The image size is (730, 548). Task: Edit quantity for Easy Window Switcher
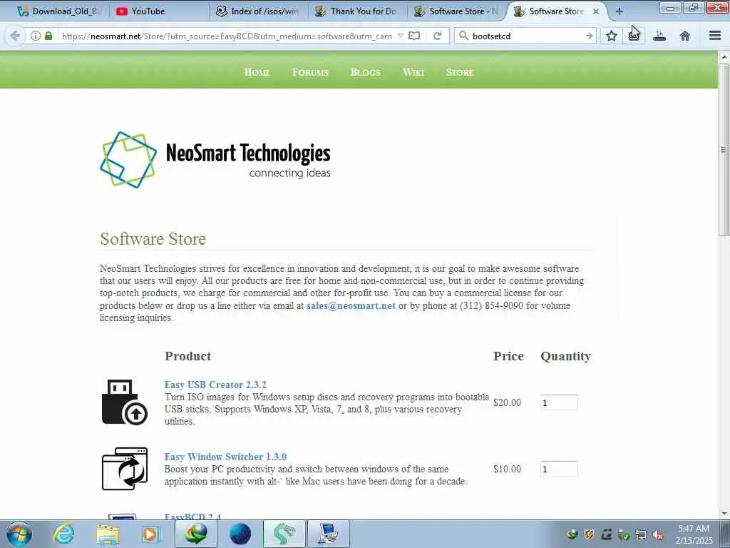[559, 469]
